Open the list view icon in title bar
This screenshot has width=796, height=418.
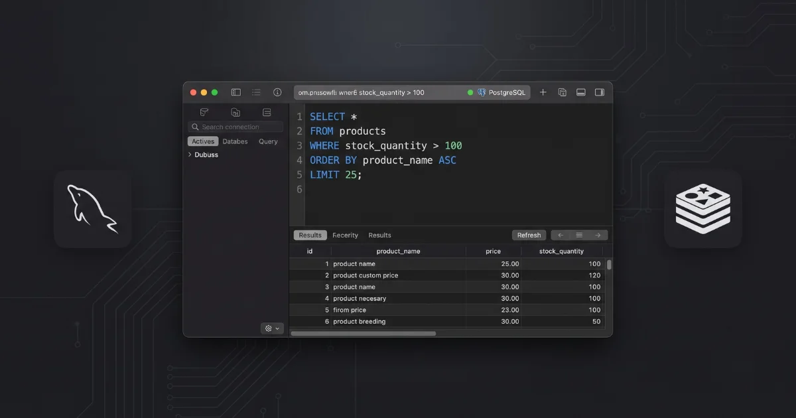coord(257,92)
